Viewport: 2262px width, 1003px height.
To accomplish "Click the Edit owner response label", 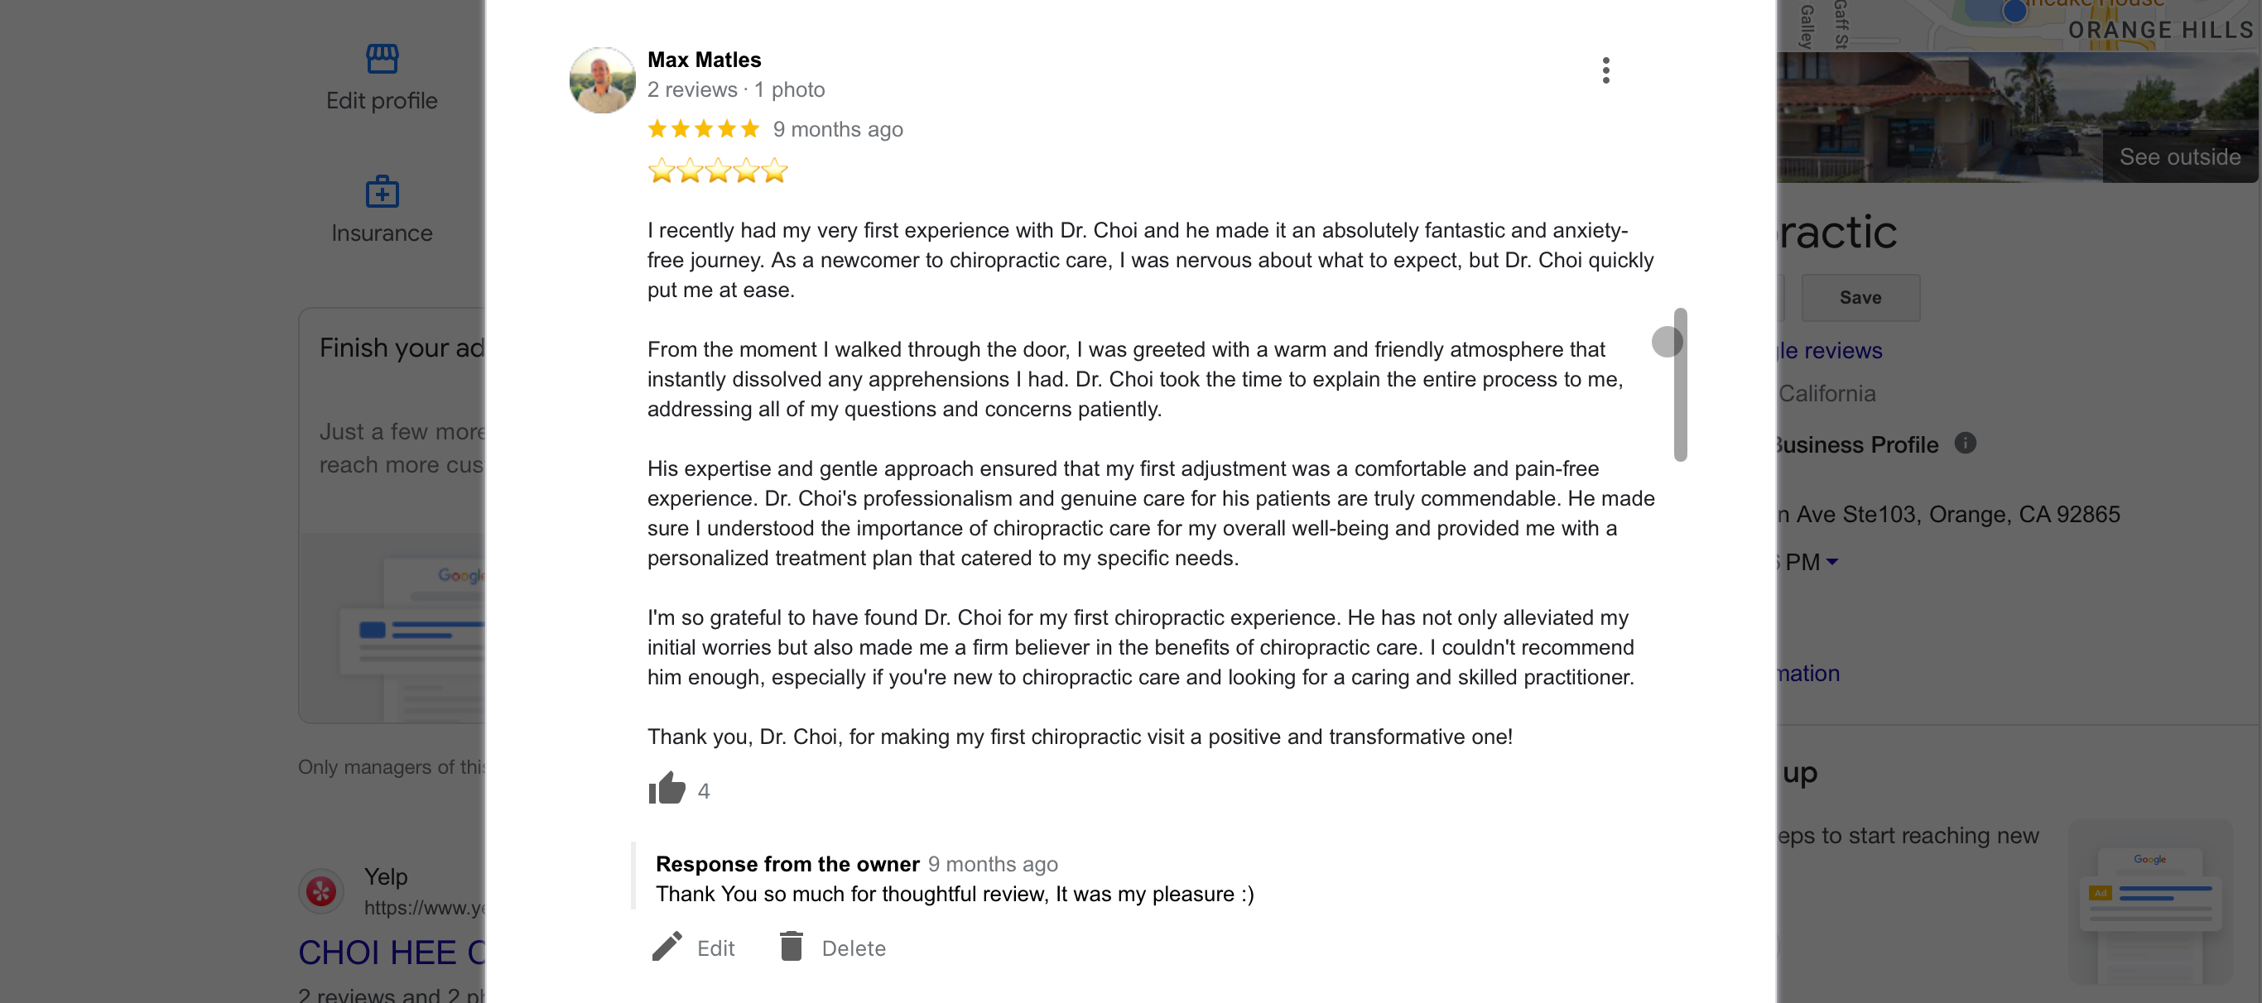I will point(715,948).
